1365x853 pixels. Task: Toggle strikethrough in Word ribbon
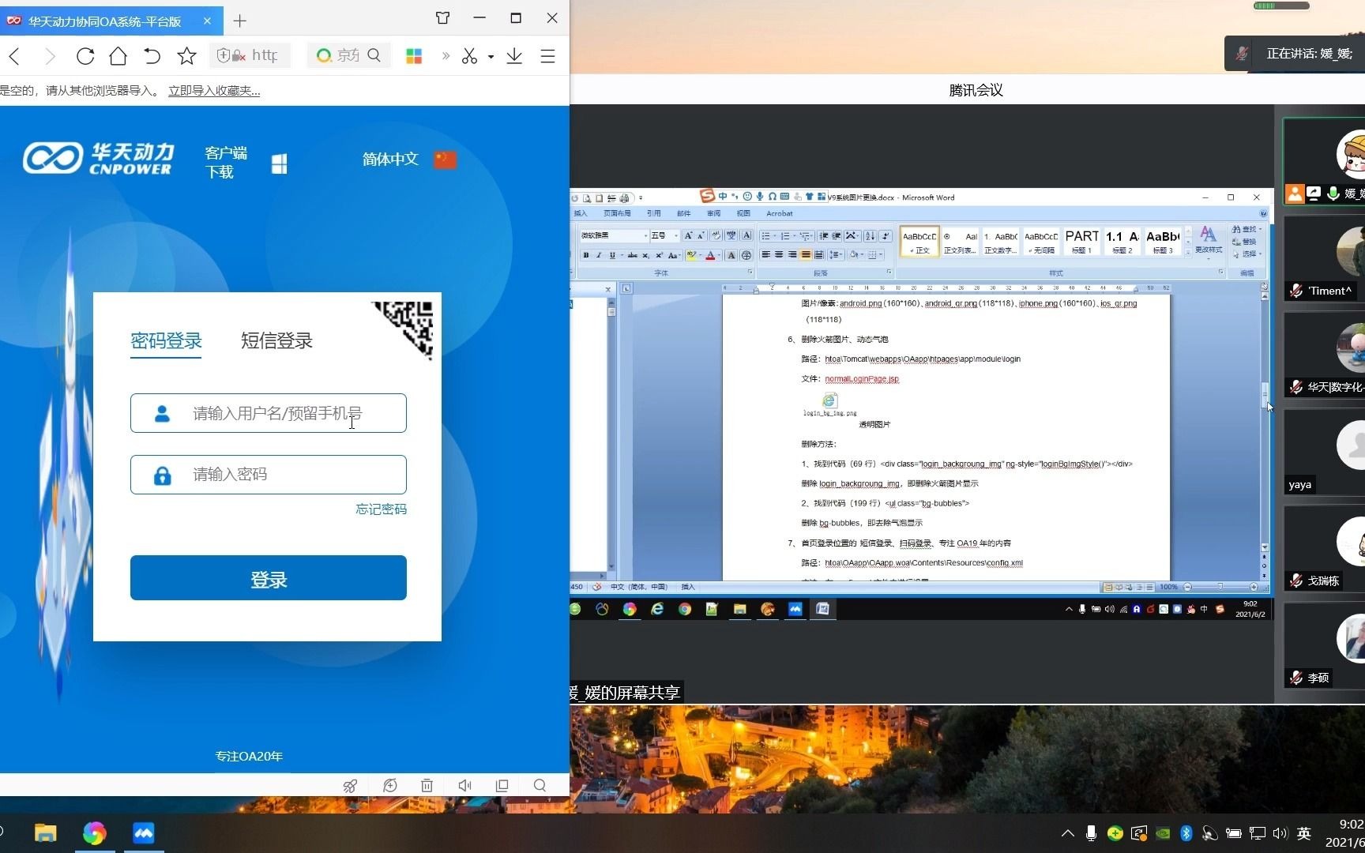[x=632, y=255]
